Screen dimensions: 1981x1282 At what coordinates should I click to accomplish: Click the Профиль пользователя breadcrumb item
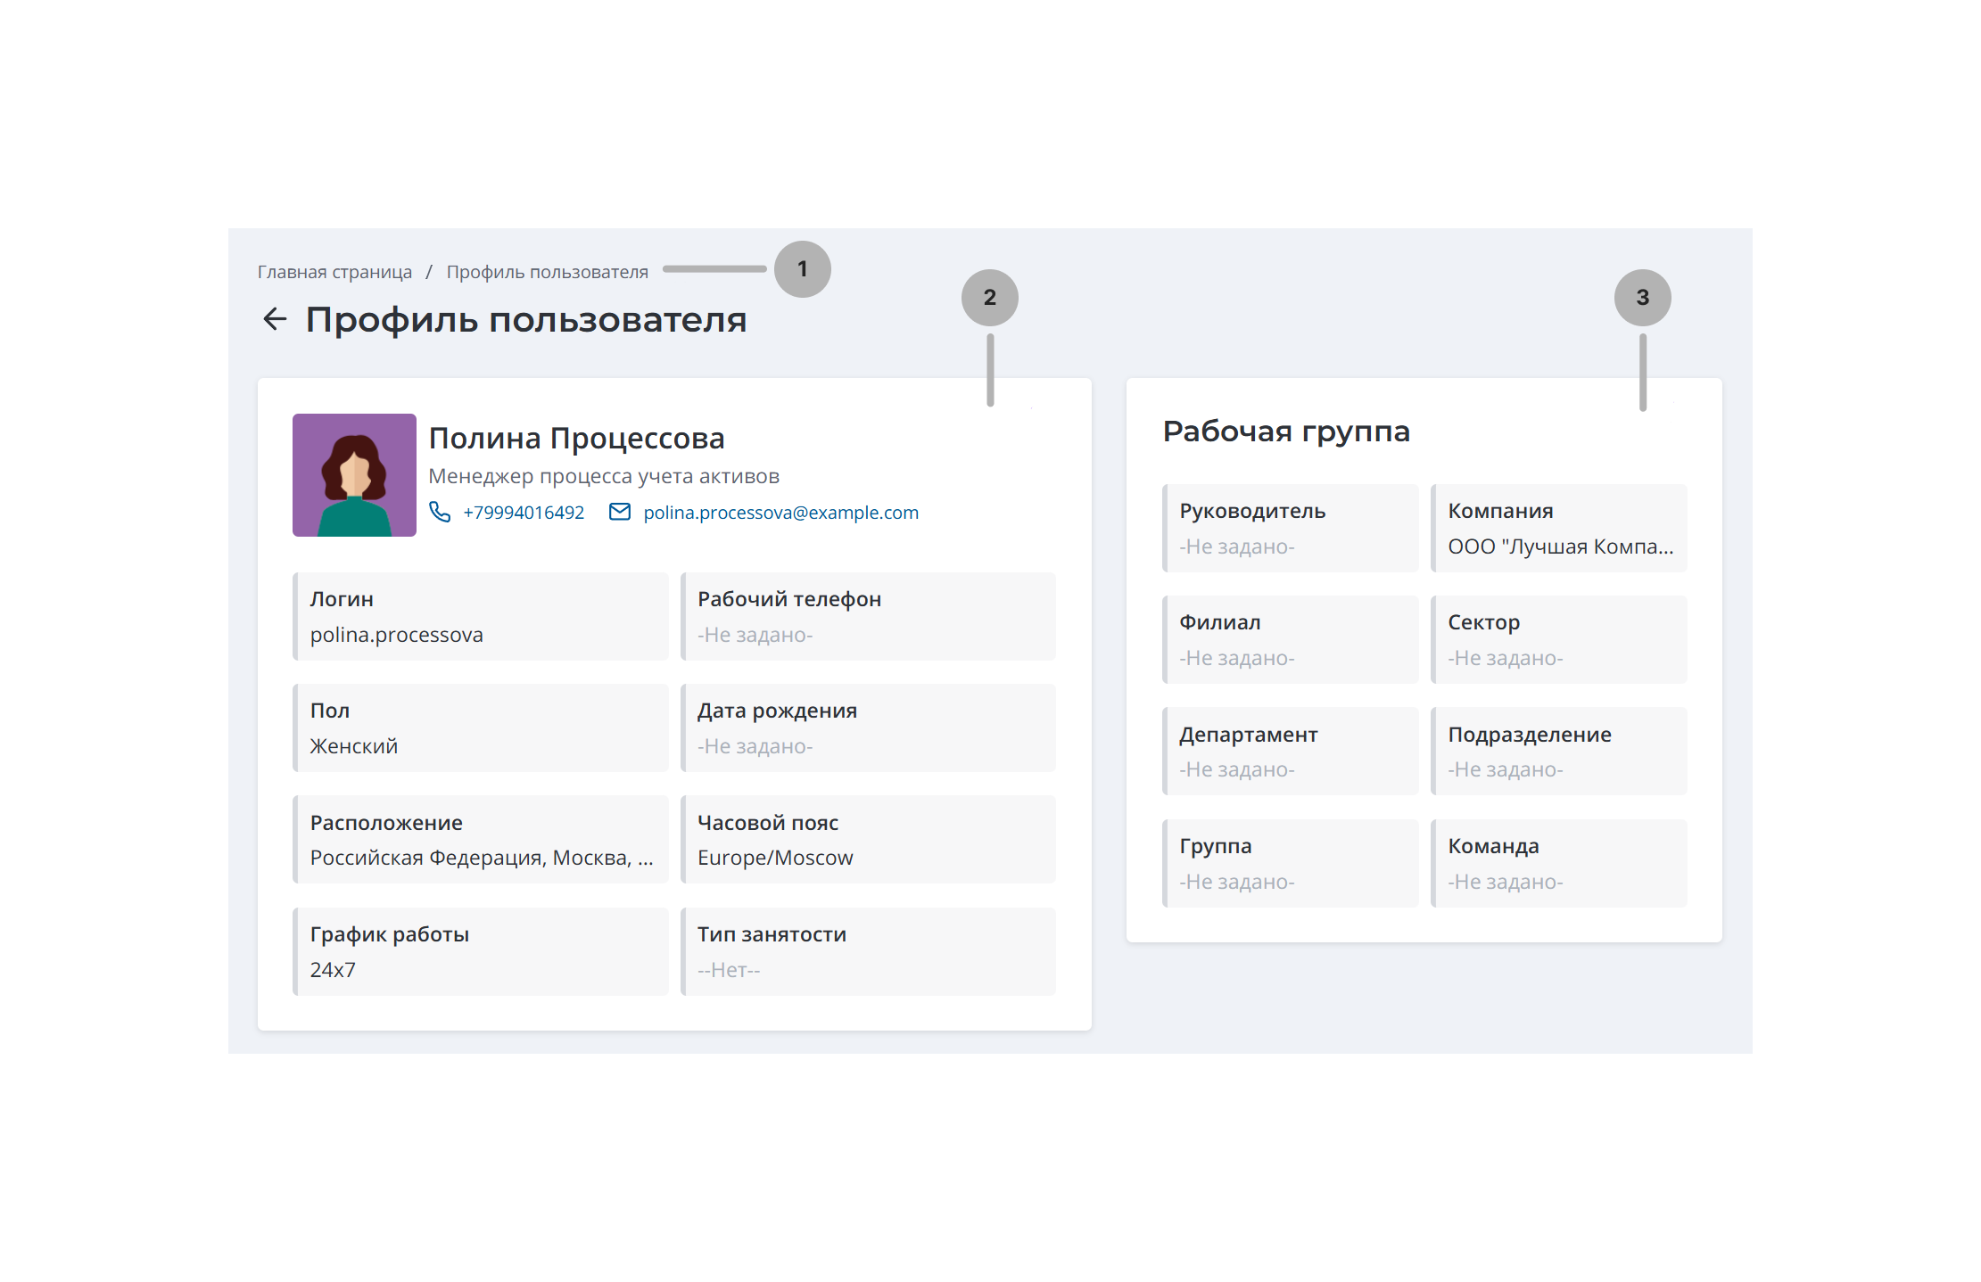click(x=547, y=272)
